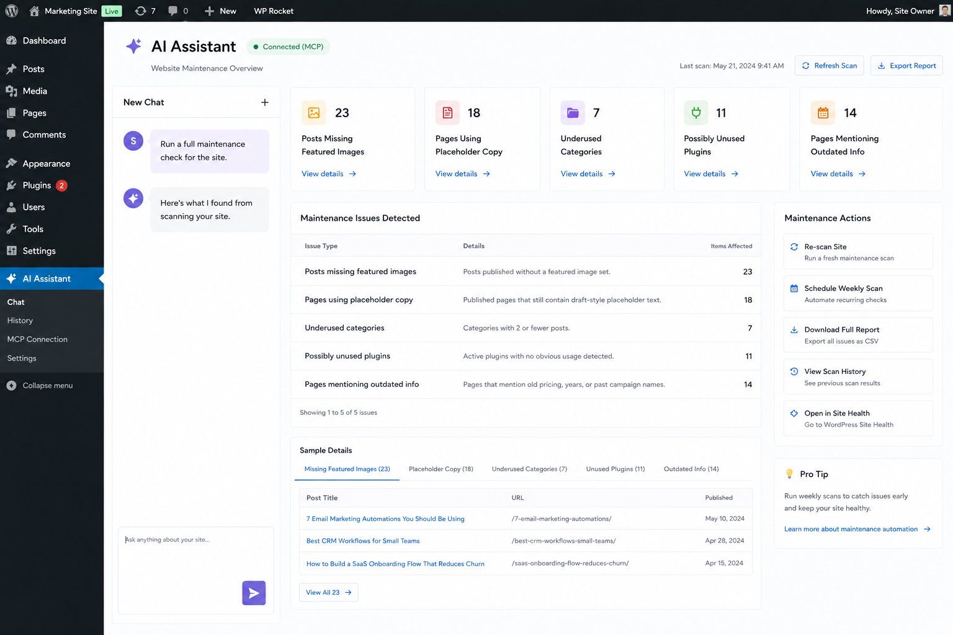Click the Unused Plugins plug icon
This screenshot has height=635, width=953.
point(696,113)
